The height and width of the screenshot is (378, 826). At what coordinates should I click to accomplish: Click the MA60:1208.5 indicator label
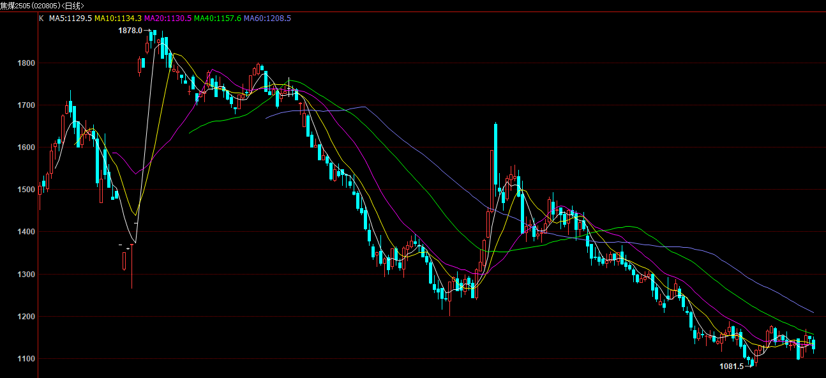tap(267, 19)
